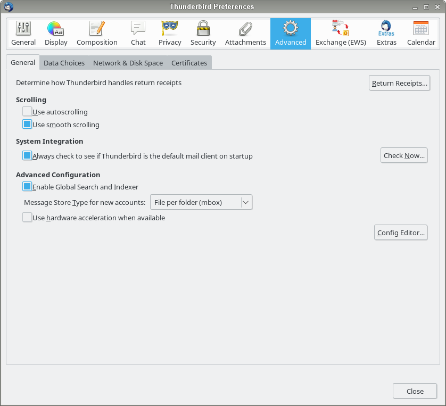The width and height of the screenshot is (446, 406).
Task: Open the Extras preferences category
Action: click(386, 34)
